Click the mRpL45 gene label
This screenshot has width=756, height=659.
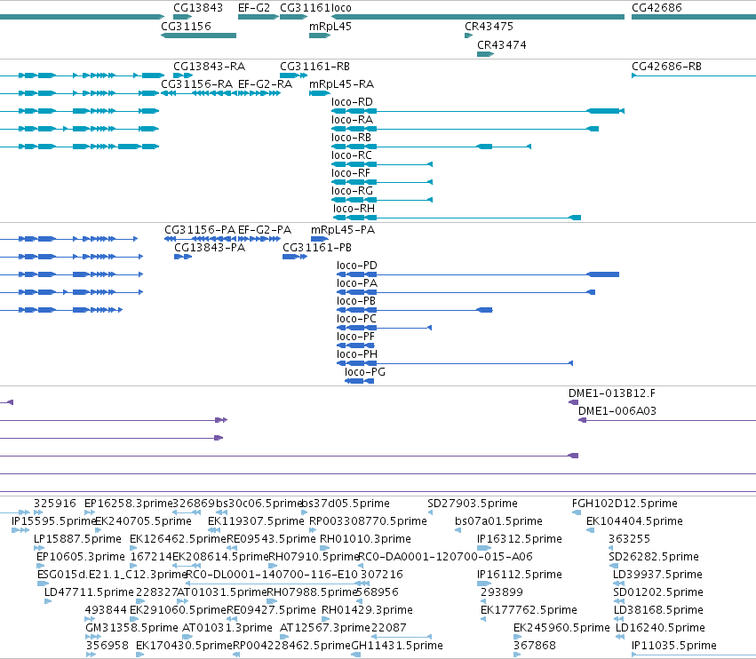330,27
